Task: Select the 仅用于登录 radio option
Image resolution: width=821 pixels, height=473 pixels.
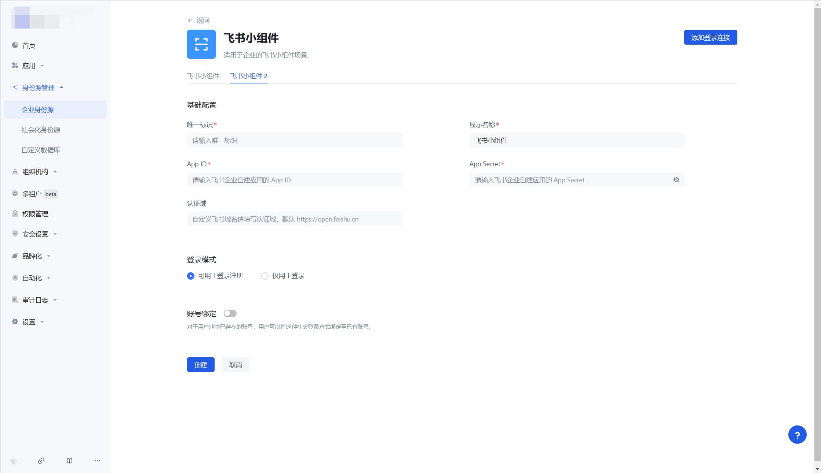Action: [x=265, y=276]
